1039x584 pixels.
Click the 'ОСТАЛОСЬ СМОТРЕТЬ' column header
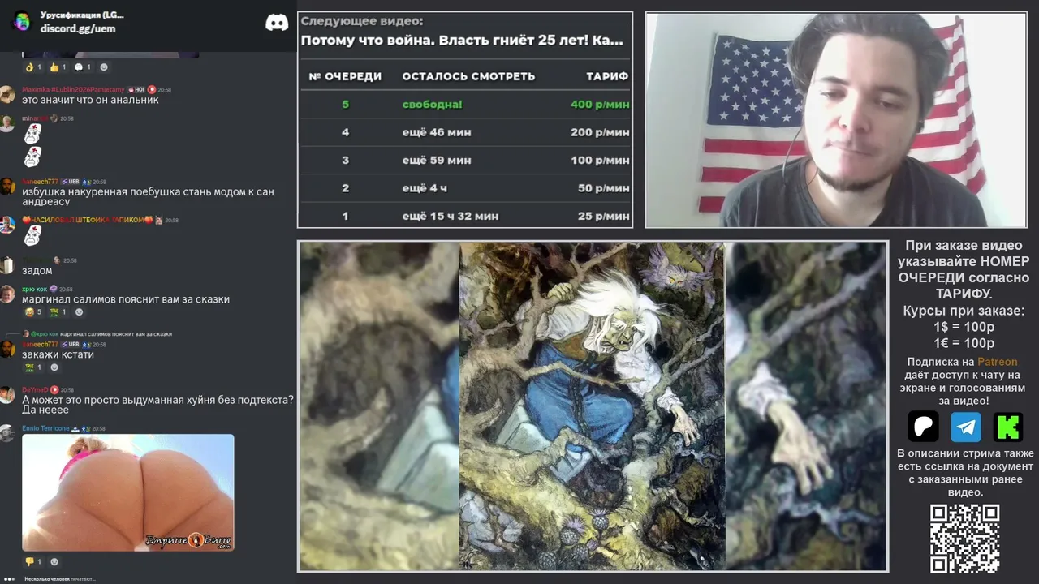[x=468, y=76]
